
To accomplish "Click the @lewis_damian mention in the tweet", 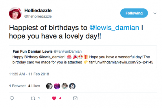I will 114,28.
